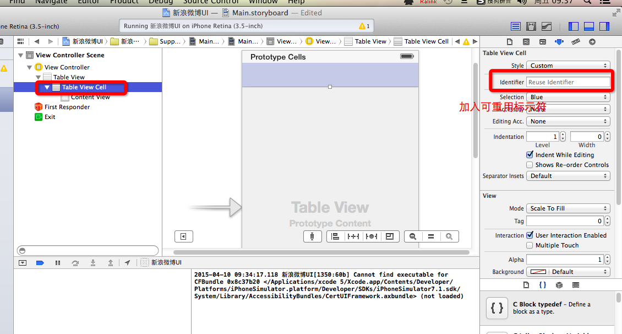This screenshot has width=622, height=334.
Task: Open the Resizing Behavior menu
Action: pos(390,236)
